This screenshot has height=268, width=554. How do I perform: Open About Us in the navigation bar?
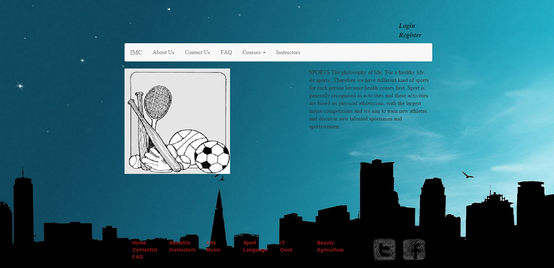(163, 52)
